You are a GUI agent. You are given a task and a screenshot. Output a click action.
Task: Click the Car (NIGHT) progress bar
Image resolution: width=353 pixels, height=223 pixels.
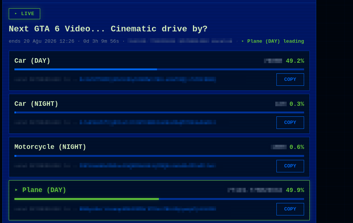(x=159, y=112)
